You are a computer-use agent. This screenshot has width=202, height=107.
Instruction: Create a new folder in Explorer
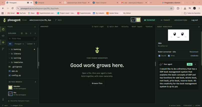[26, 33]
